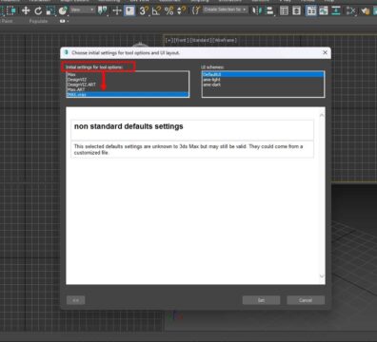Select the Rotate tool icon
This screenshot has height=342, width=377.
38,10
